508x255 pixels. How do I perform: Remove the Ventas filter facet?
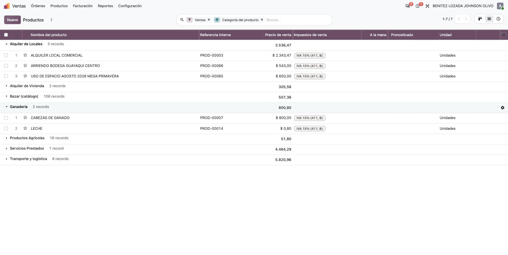[209, 20]
